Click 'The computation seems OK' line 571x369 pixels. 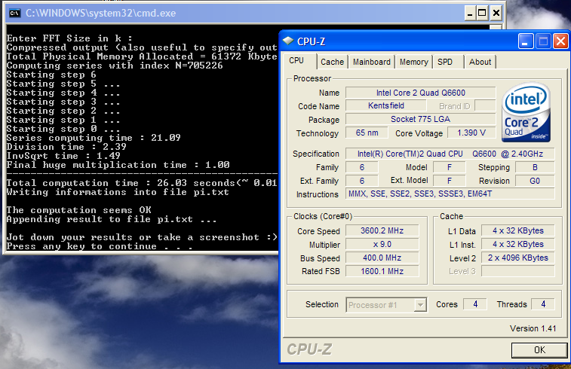(78, 210)
